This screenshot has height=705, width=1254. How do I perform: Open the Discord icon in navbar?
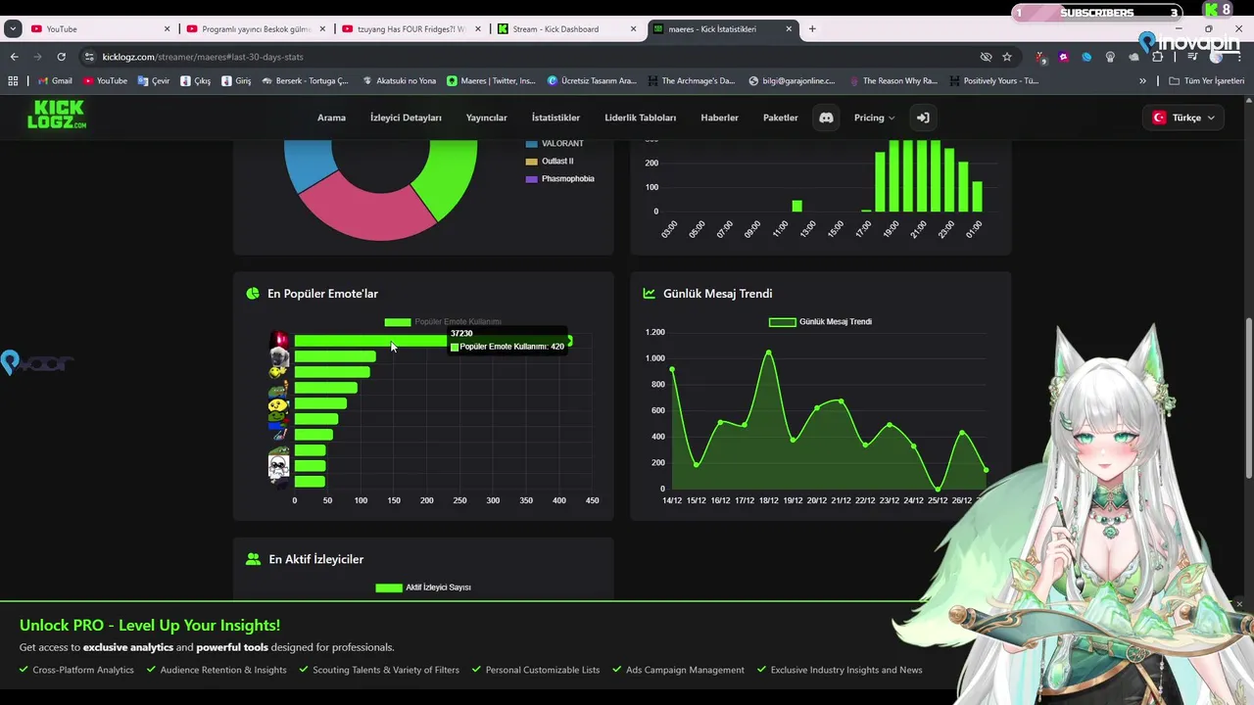(x=826, y=117)
